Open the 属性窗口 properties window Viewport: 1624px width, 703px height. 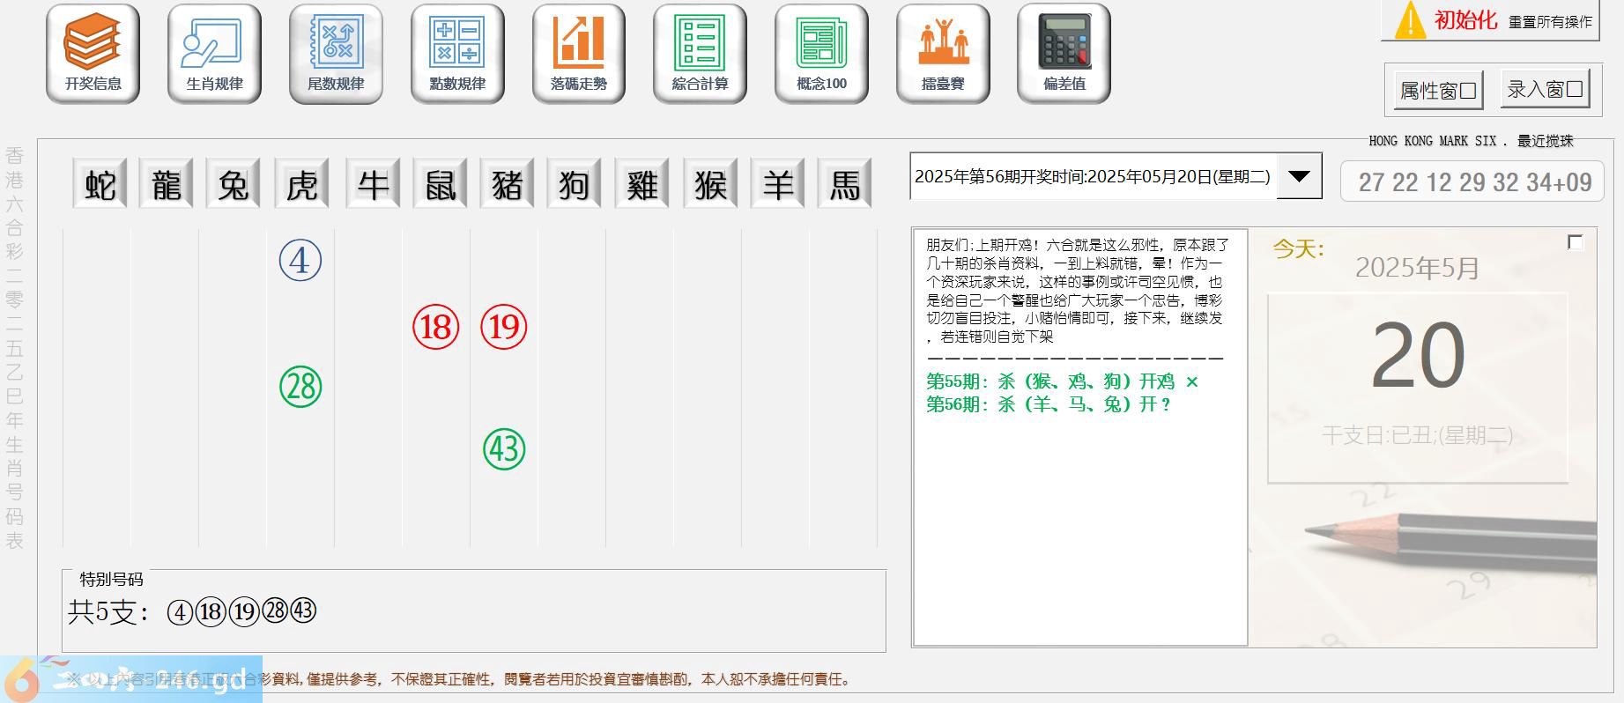coord(1438,91)
